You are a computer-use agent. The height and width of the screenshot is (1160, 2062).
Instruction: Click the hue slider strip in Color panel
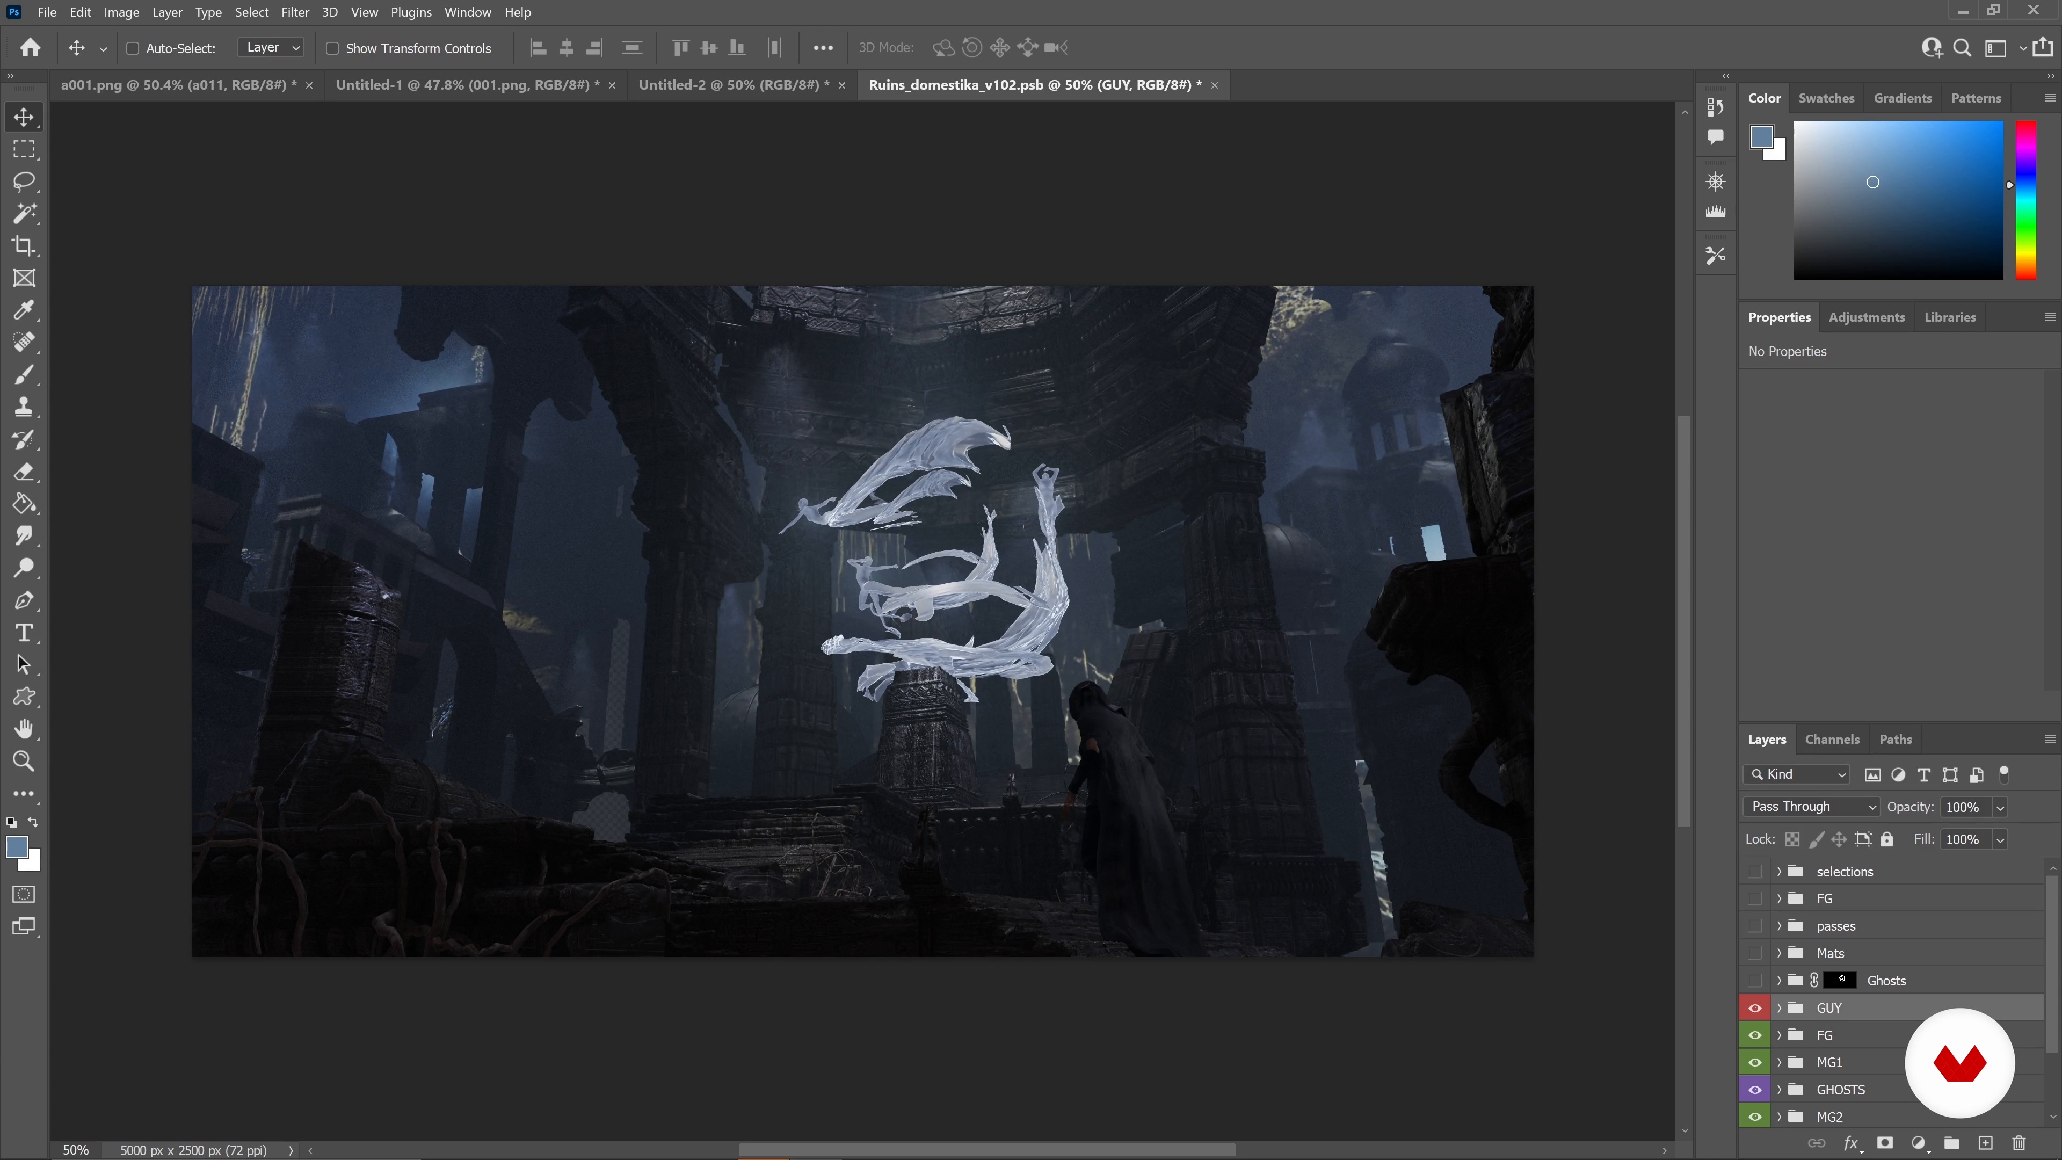2025,200
